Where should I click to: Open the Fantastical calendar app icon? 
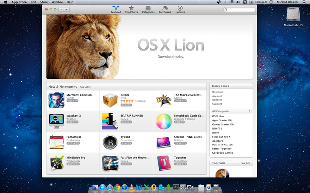click(x=57, y=143)
